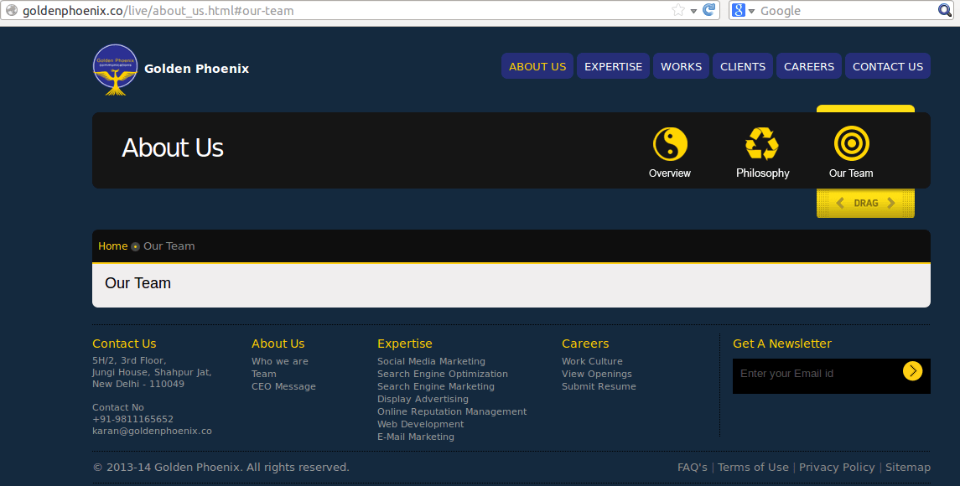
Task: Select the Philosophy recycle icon
Action: click(x=761, y=144)
